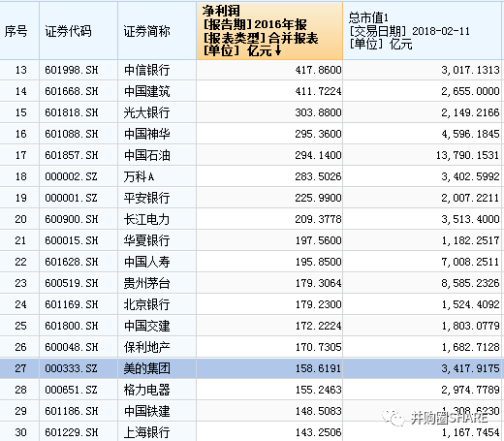Select net profit value 411.7224
The height and width of the screenshot is (441, 504).
coord(269,91)
